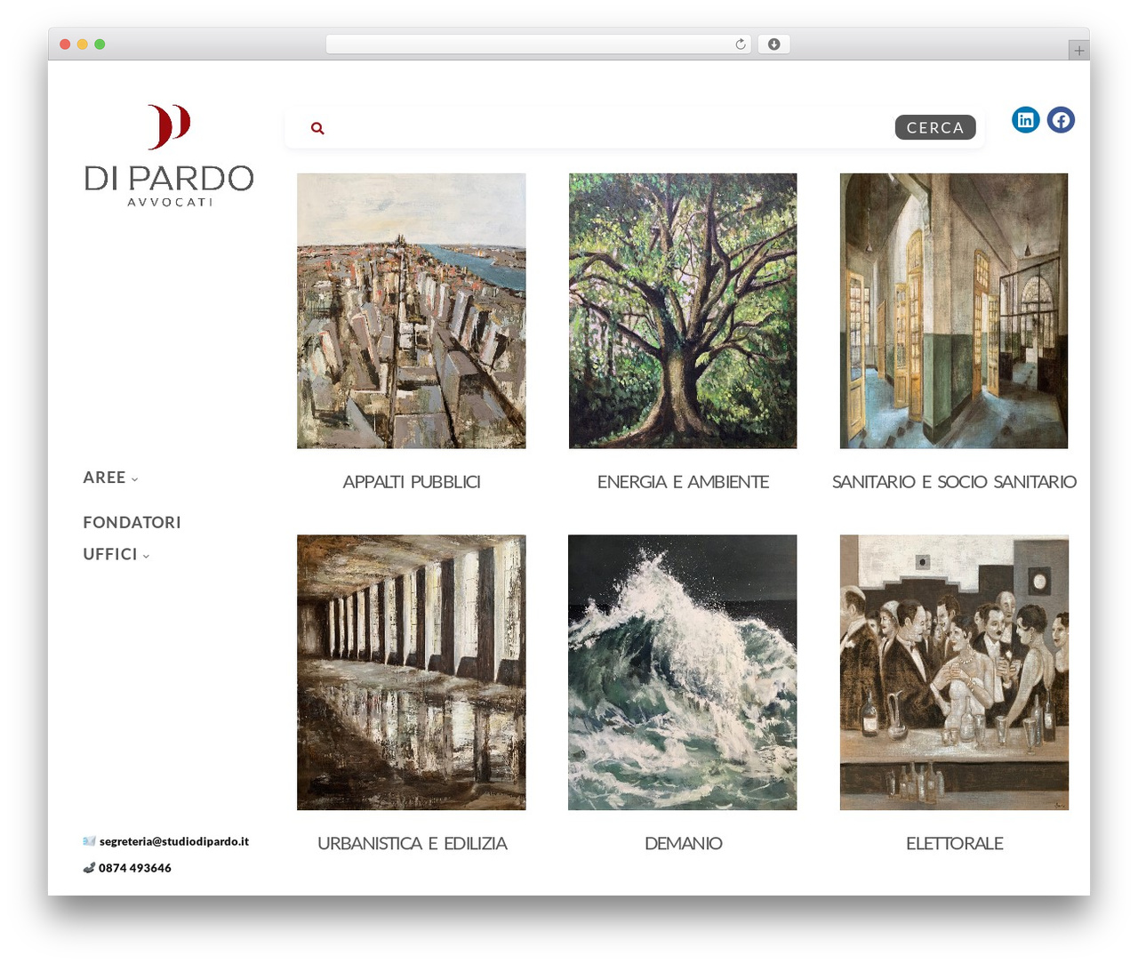Go to the FONDATORI page
1138x964 pixels.
coord(132,522)
